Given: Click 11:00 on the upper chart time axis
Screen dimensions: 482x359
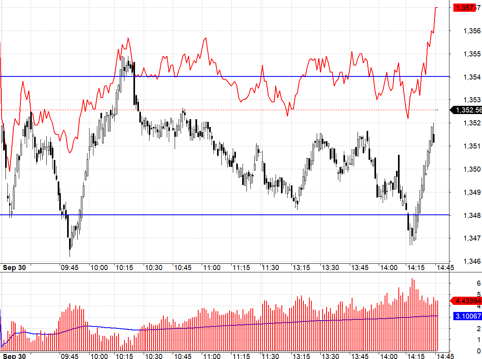Looking at the screenshot, I should click(212, 268).
